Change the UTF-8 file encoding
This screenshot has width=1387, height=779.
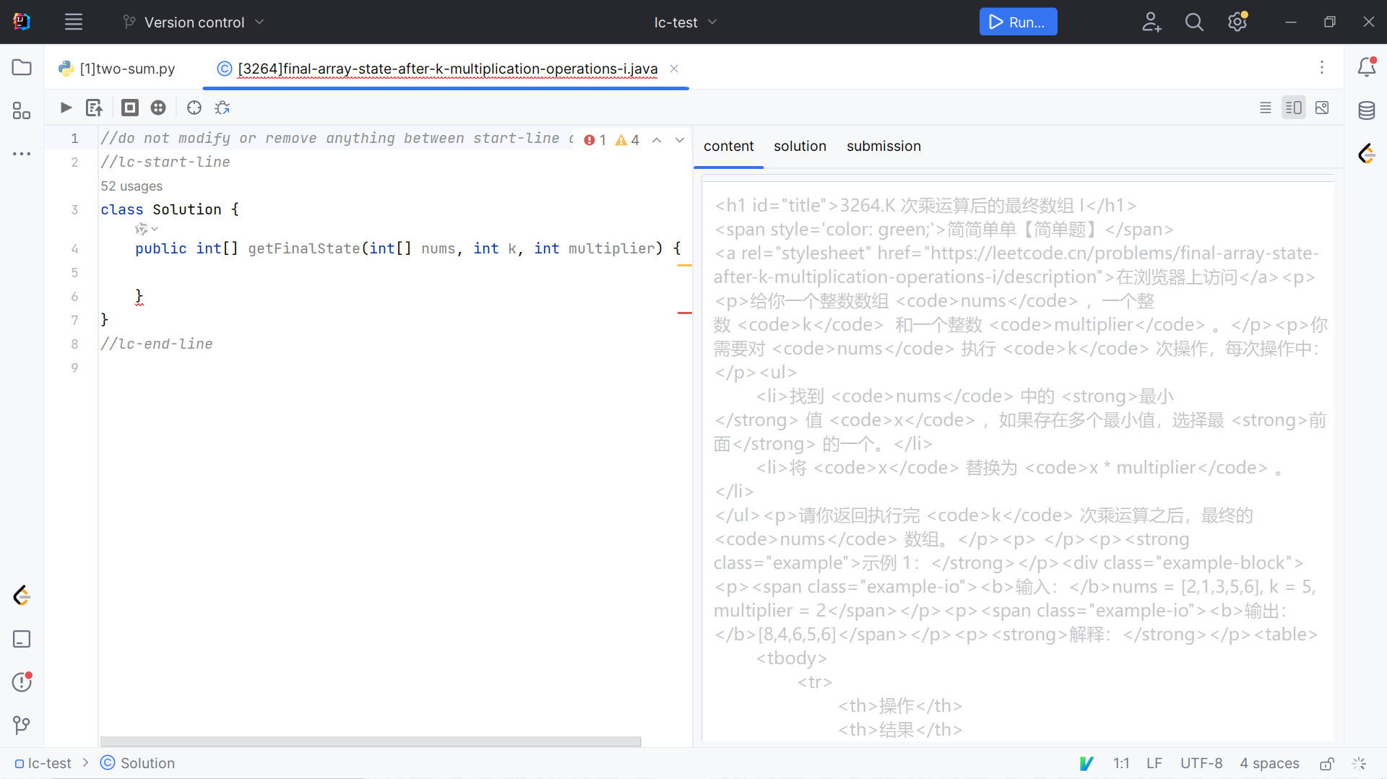pos(1201,763)
